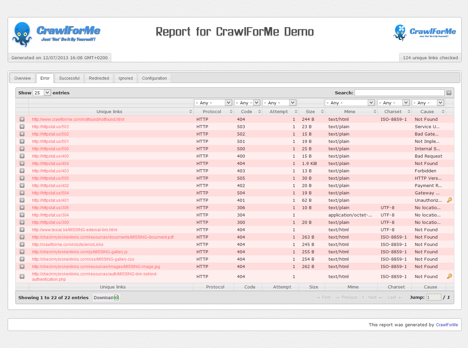Expand details for httpstat.us/503 row
Viewport: 468px width, 348px height.
point(22,127)
